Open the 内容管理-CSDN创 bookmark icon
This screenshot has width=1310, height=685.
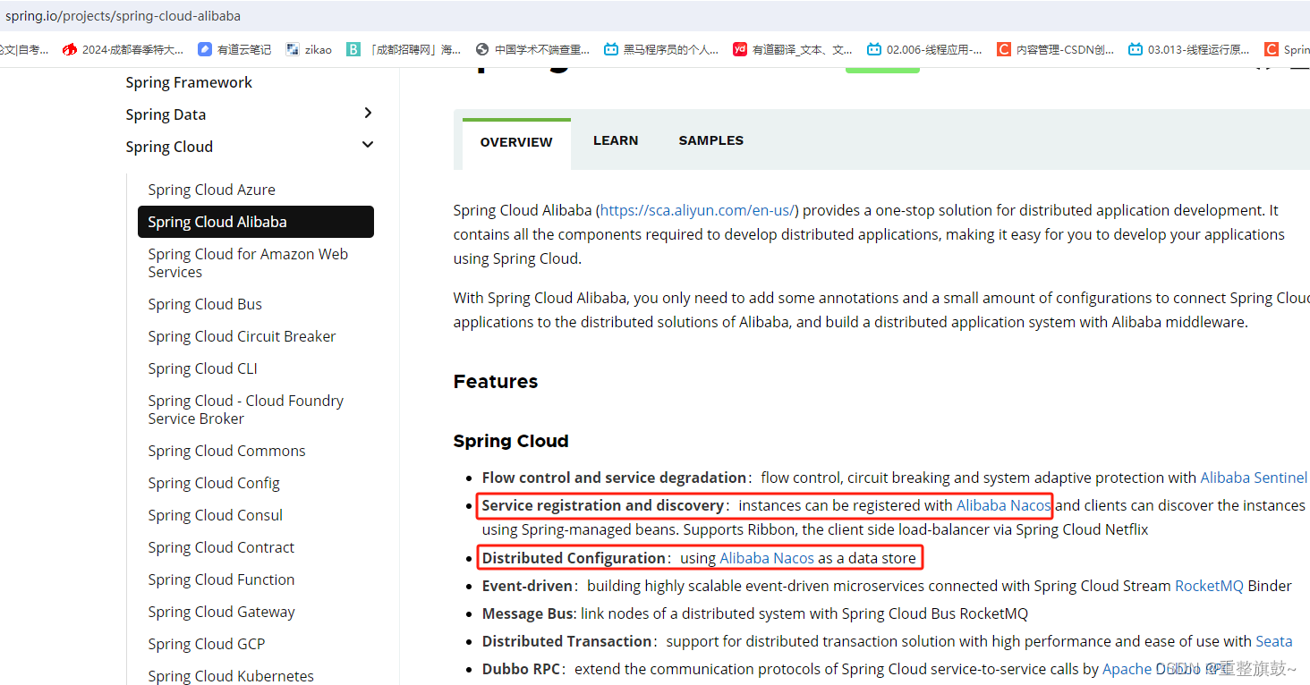(1004, 50)
